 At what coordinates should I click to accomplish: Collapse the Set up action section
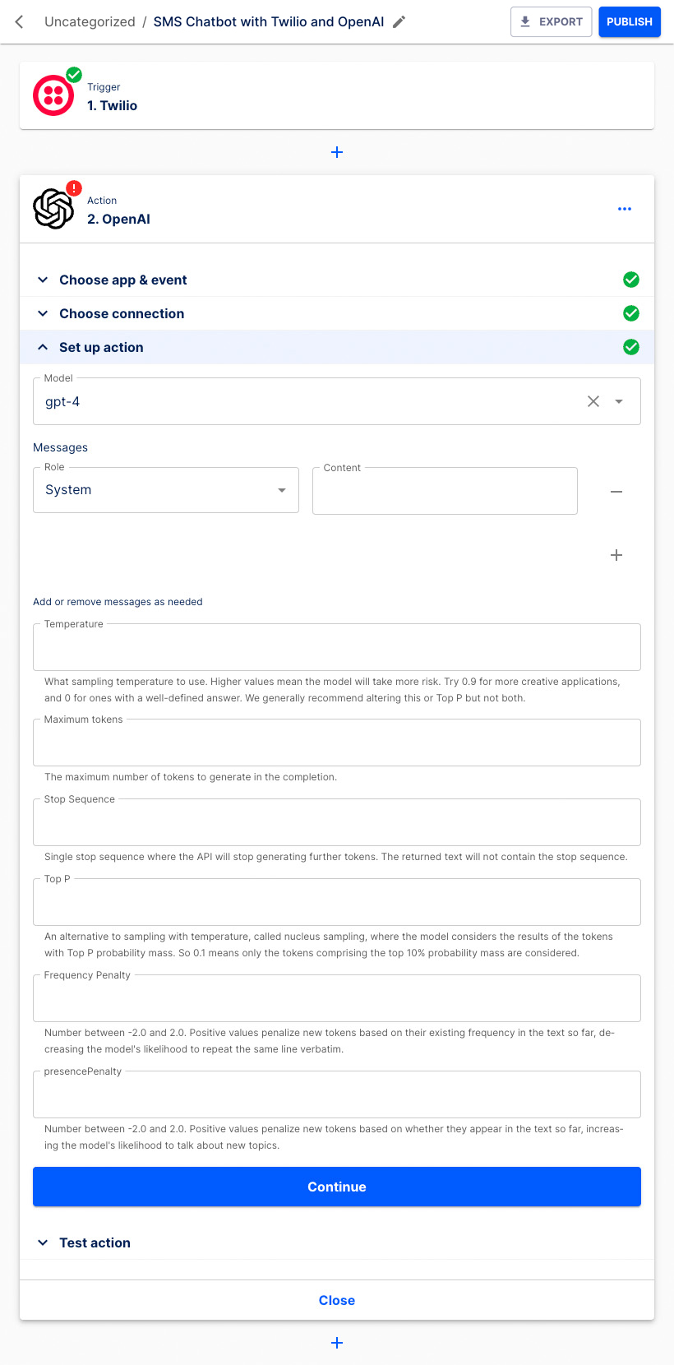[x=337, y=347]
